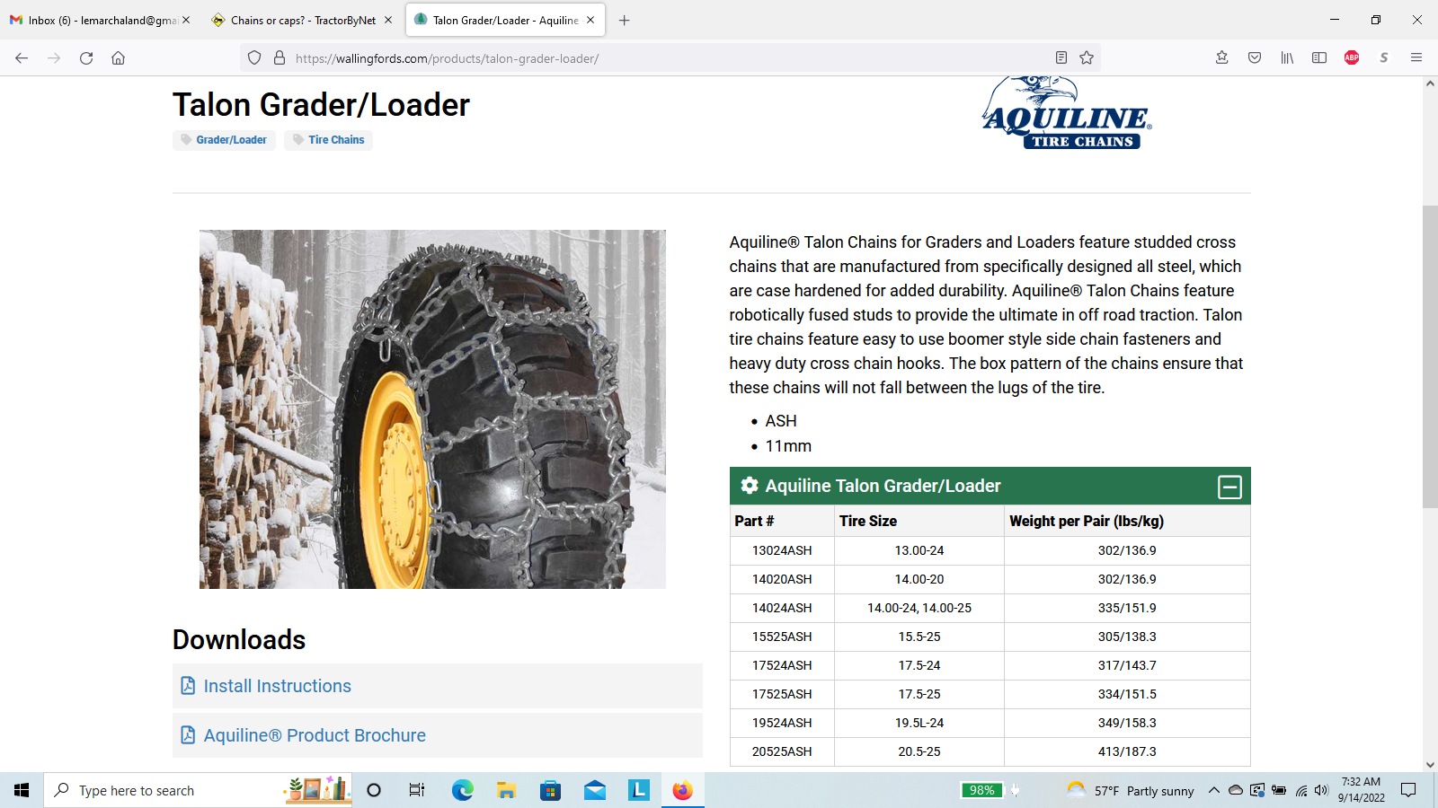Click the browser forward arrow
Screen dimensions: 1438x808
(x=54, y=58)
